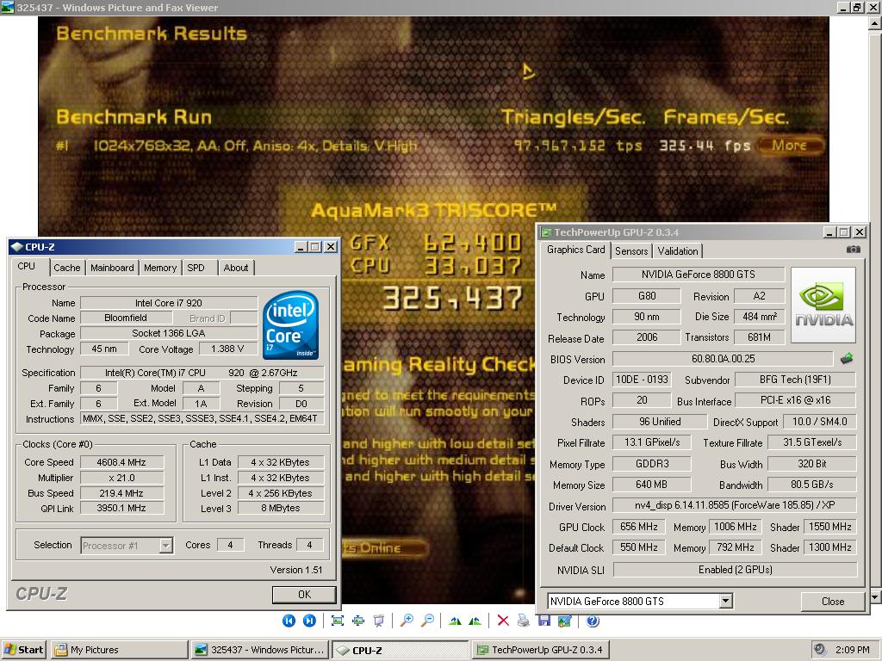Image resolution: width=882 pixels, height=661 pixels.
Task: Print the picture
Action: click(x=523, y=621)
